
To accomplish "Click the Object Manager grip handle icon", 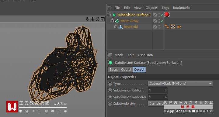I will pyautogui.click(x=110, y=8).
